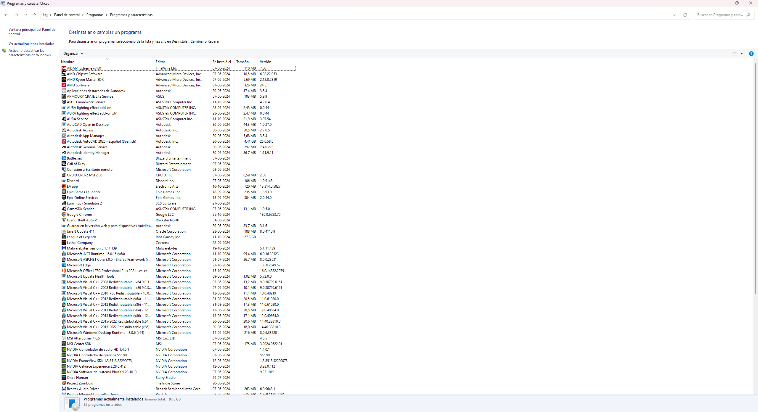Click the Battle.net program icon
758x412 pixels.
pos(64,158)
